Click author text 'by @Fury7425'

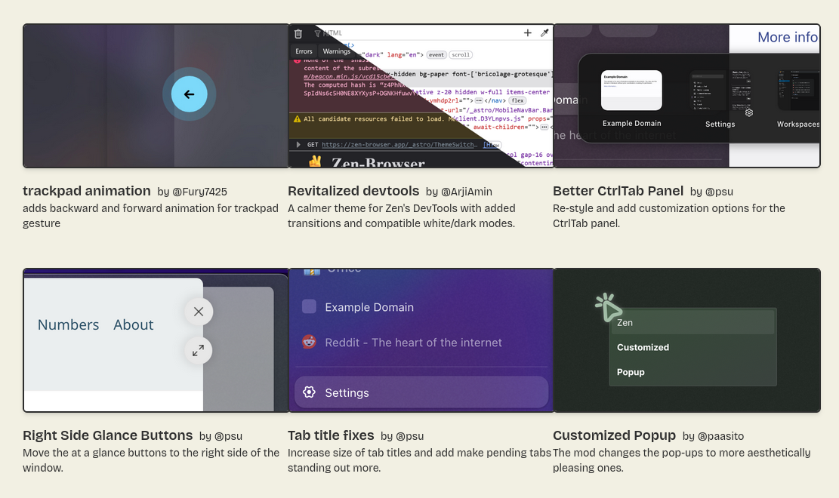click(192, 192)
